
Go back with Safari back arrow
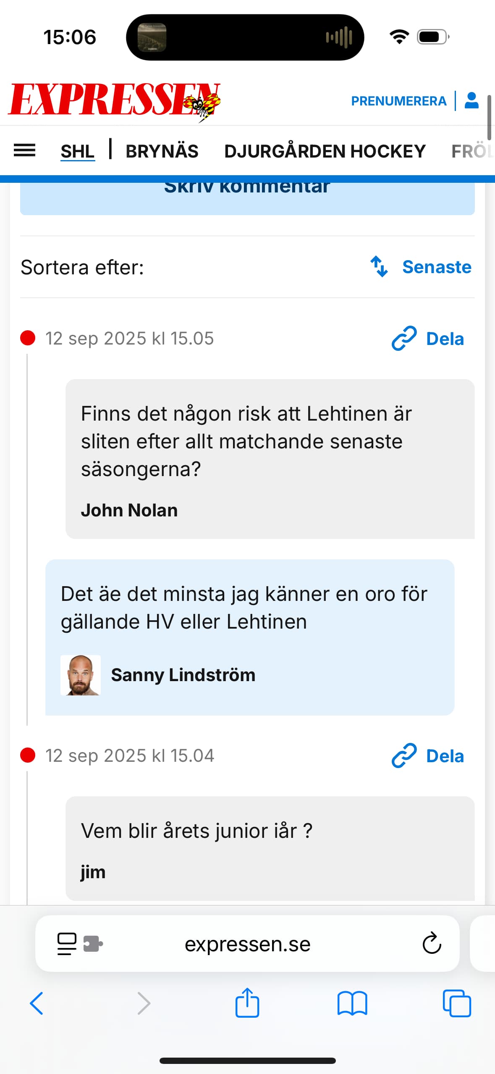coord(37,1003)
